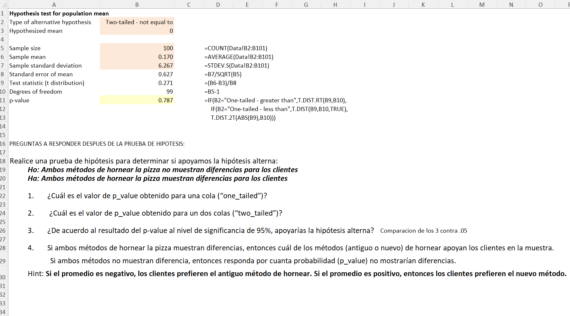Click 'Realice una prueba de hipótesis' text

(144, 161)
